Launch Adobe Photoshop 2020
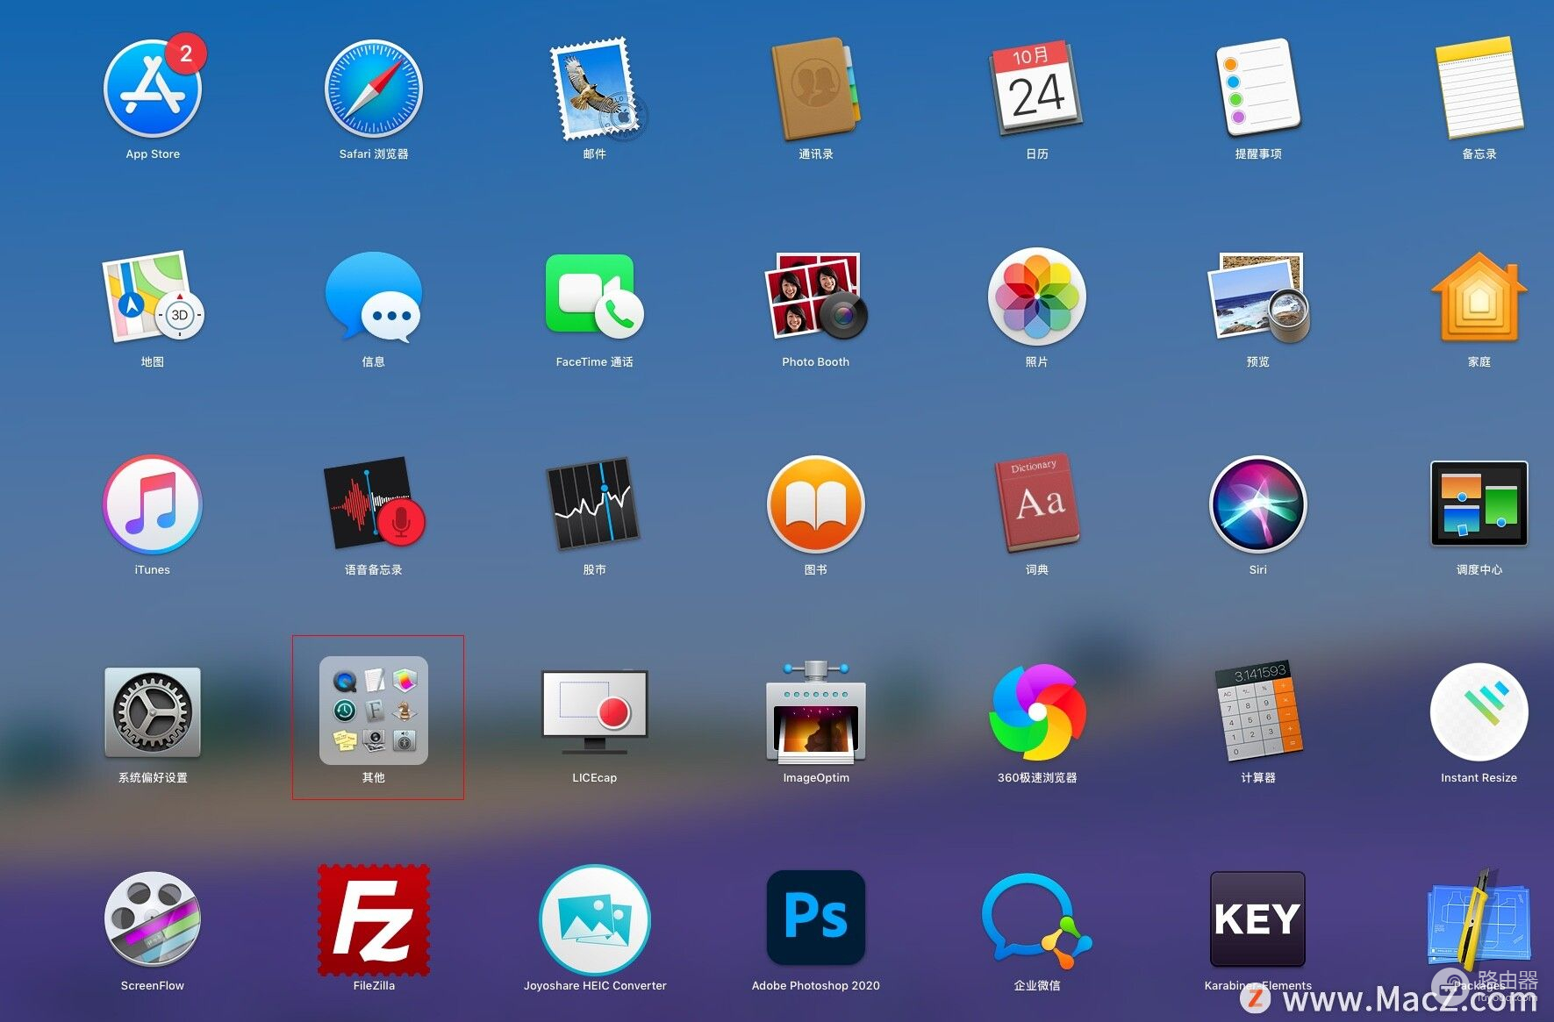Image resolution: width=1554 pixels, height=1022 pixels. tap(816, 918)
